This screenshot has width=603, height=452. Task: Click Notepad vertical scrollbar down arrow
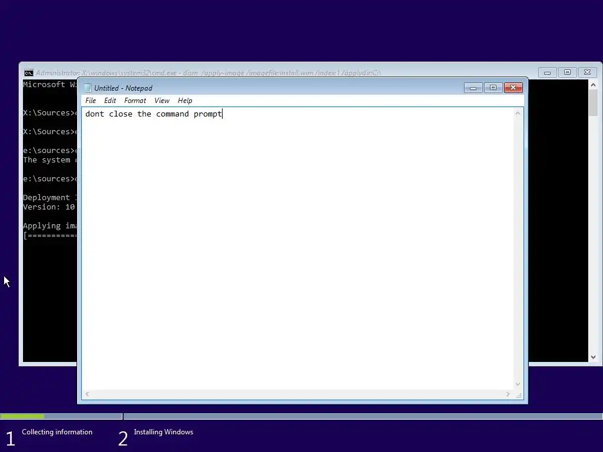(x=518, y=384)
